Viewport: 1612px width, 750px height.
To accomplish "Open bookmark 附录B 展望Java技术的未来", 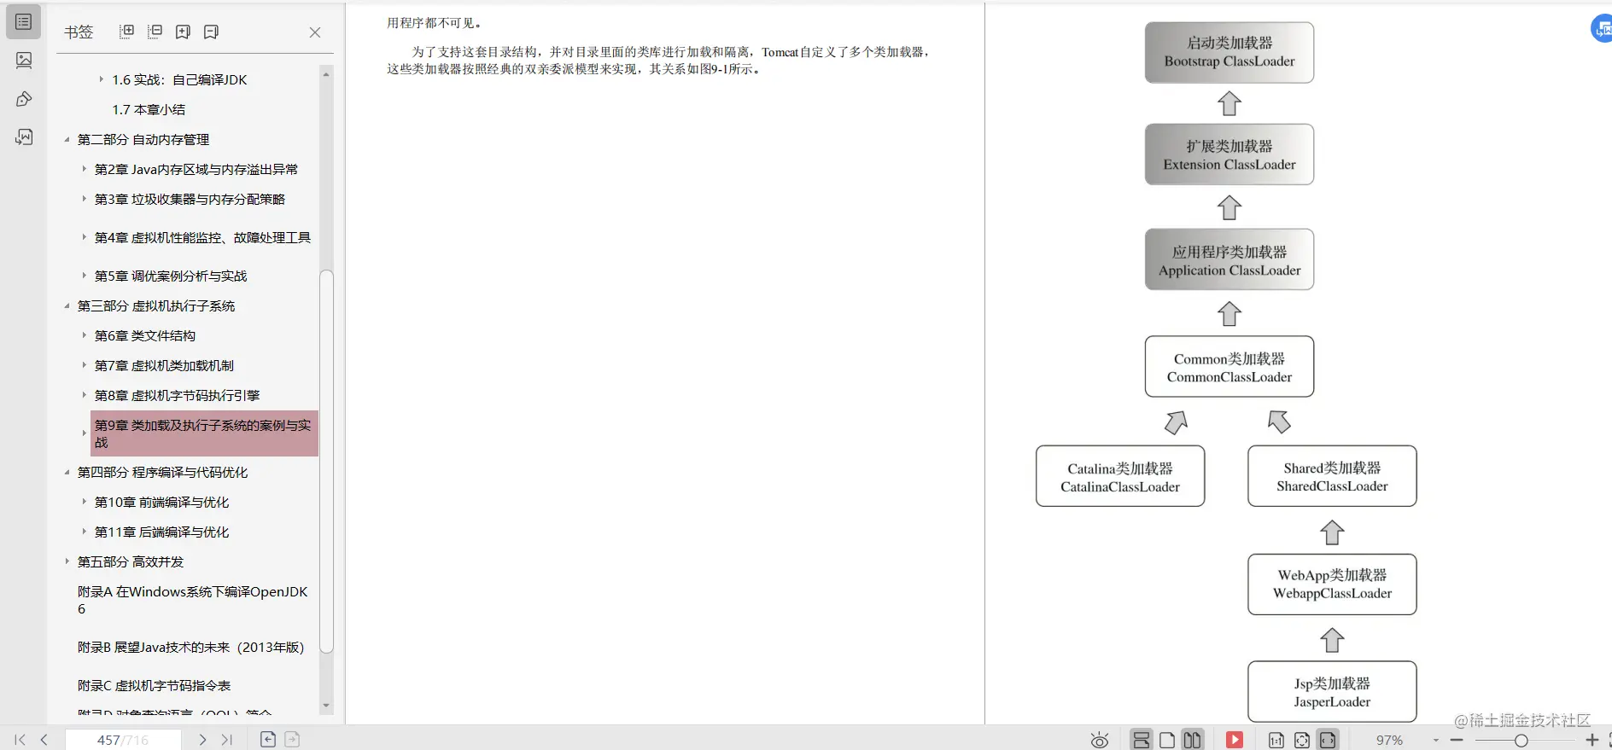I will coord(190,647).
